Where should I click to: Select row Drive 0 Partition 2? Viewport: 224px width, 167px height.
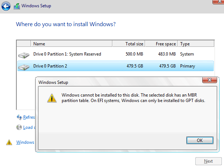(116, 66)
